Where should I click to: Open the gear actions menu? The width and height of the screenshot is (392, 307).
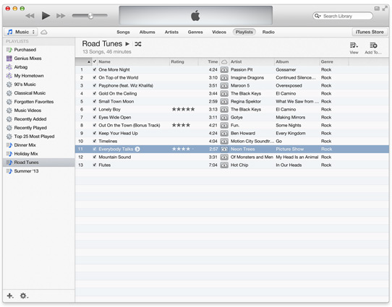24,295
